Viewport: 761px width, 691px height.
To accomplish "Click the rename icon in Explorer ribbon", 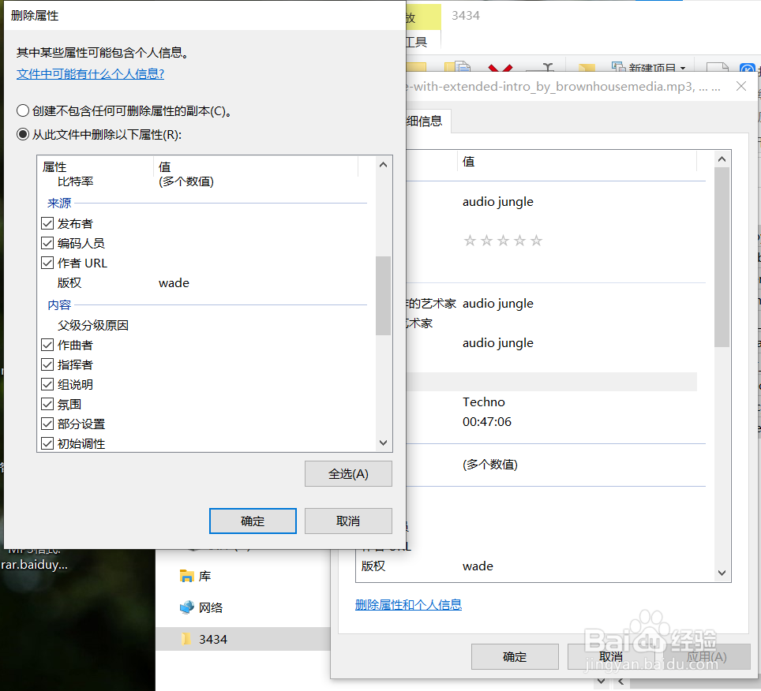I will point(541,67).
